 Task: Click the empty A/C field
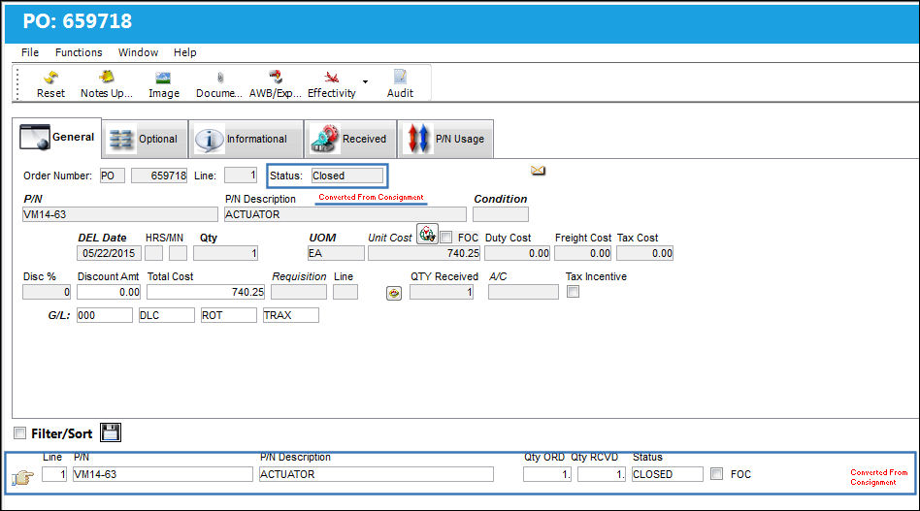[523, 292]
